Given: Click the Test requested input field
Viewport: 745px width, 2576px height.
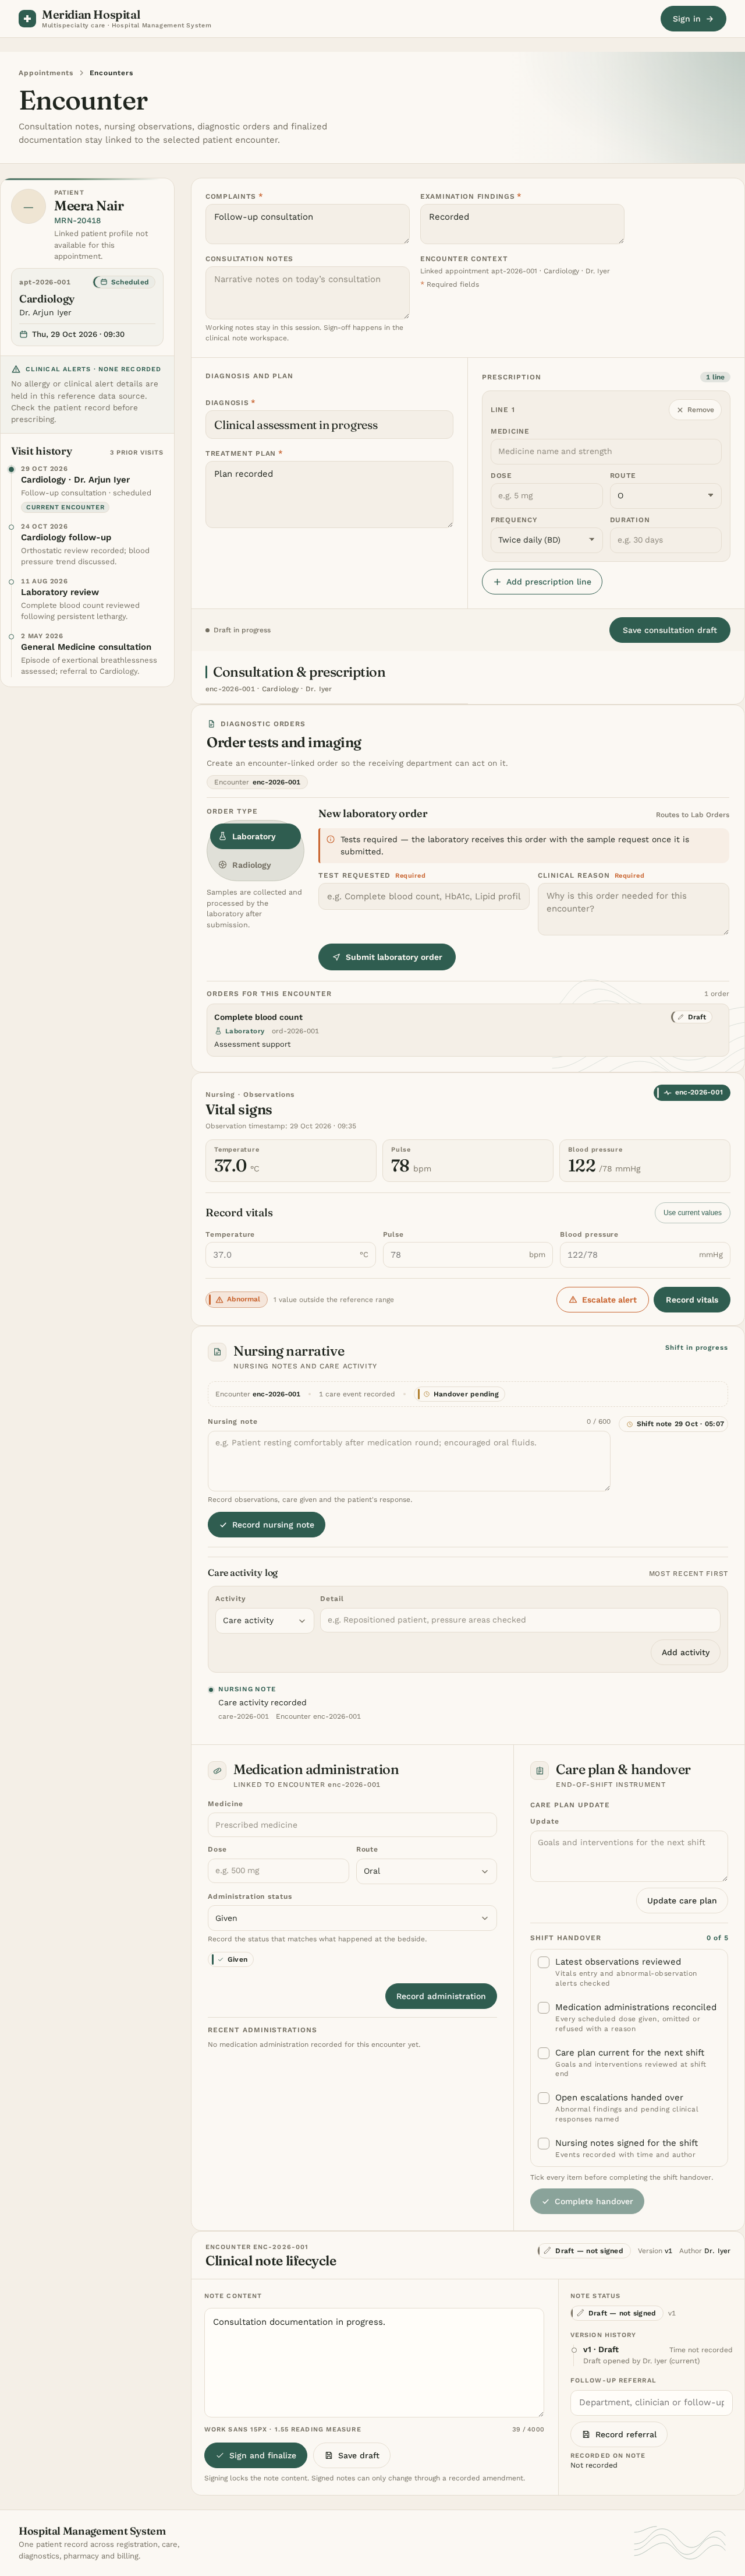Looking at the screenshot, I should click(x=424, y=896).
